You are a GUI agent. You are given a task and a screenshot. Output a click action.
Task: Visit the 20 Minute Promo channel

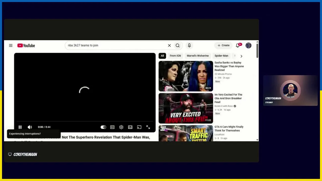(x=223, y=74)
